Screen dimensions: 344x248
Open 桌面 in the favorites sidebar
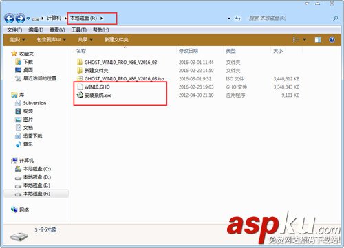click(x=28, y=70)
